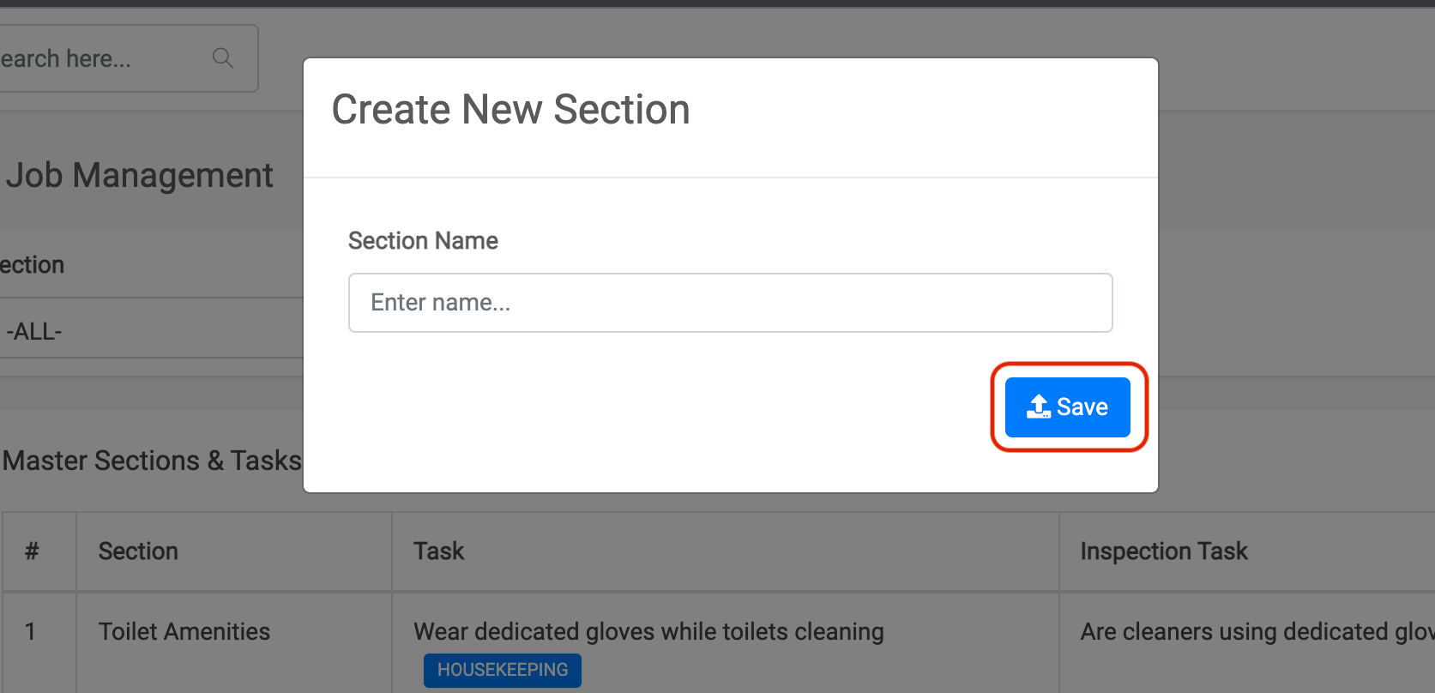Click the magnifier search icon
The height and width of the screenshot is (693, 1435).
click(x=222, y=58)
